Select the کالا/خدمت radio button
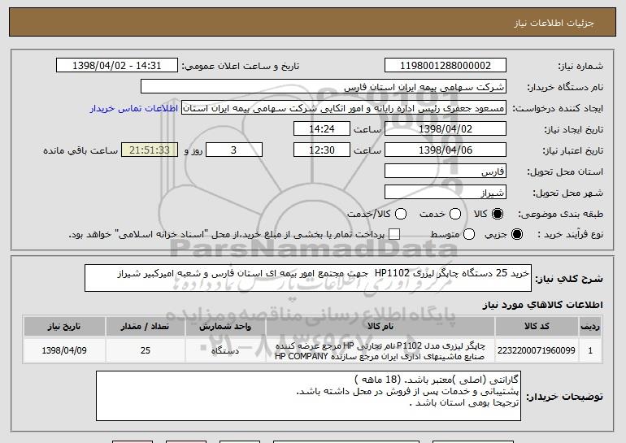Image resolution: width=626 pixels, height=443 pixels. pyautogui.click(x=401, y=214)
